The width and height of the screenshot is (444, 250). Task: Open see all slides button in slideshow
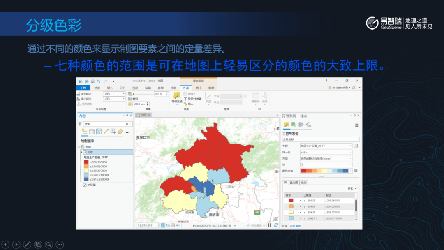click(x=38, y=244)
